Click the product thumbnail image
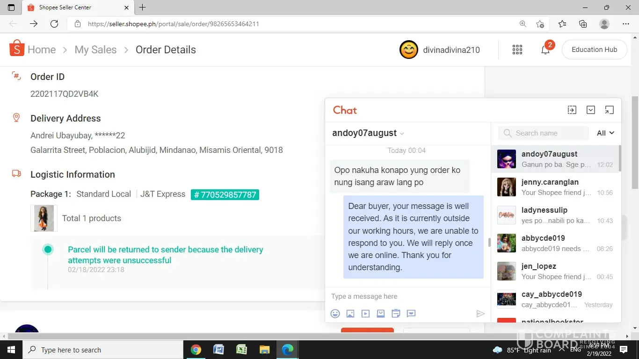639x359 pixels. [44, 218]
